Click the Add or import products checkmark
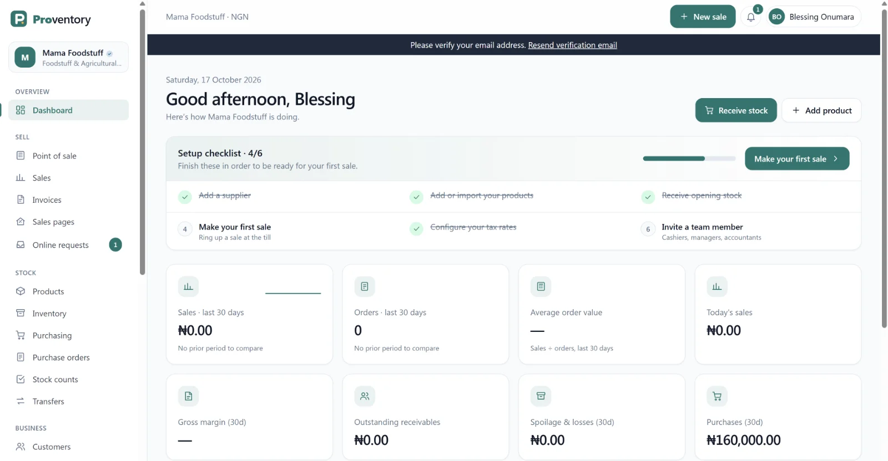 click(x=416, y=197)
